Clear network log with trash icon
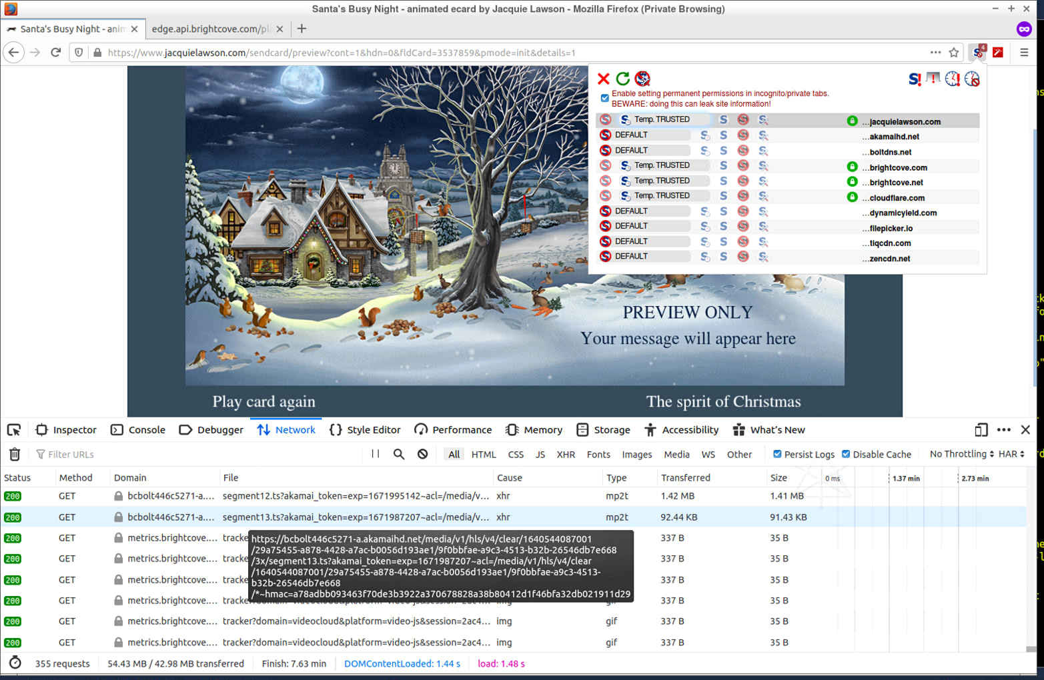Viewport: 1044px width, 680px height. click(15, 454)
